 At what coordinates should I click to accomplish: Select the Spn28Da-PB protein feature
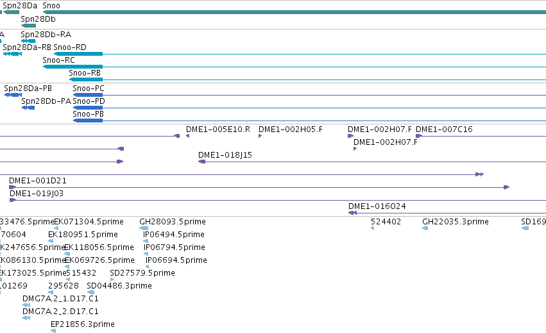click(x=13, y=95)
